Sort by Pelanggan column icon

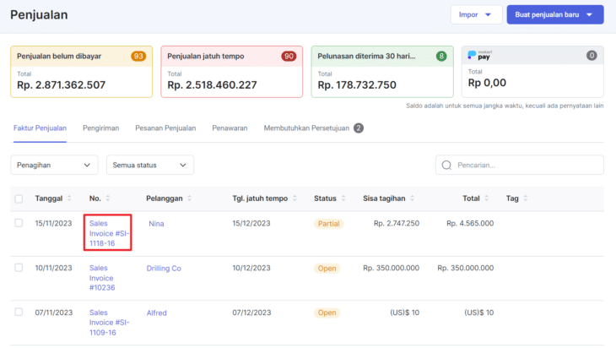click(190, 198)
